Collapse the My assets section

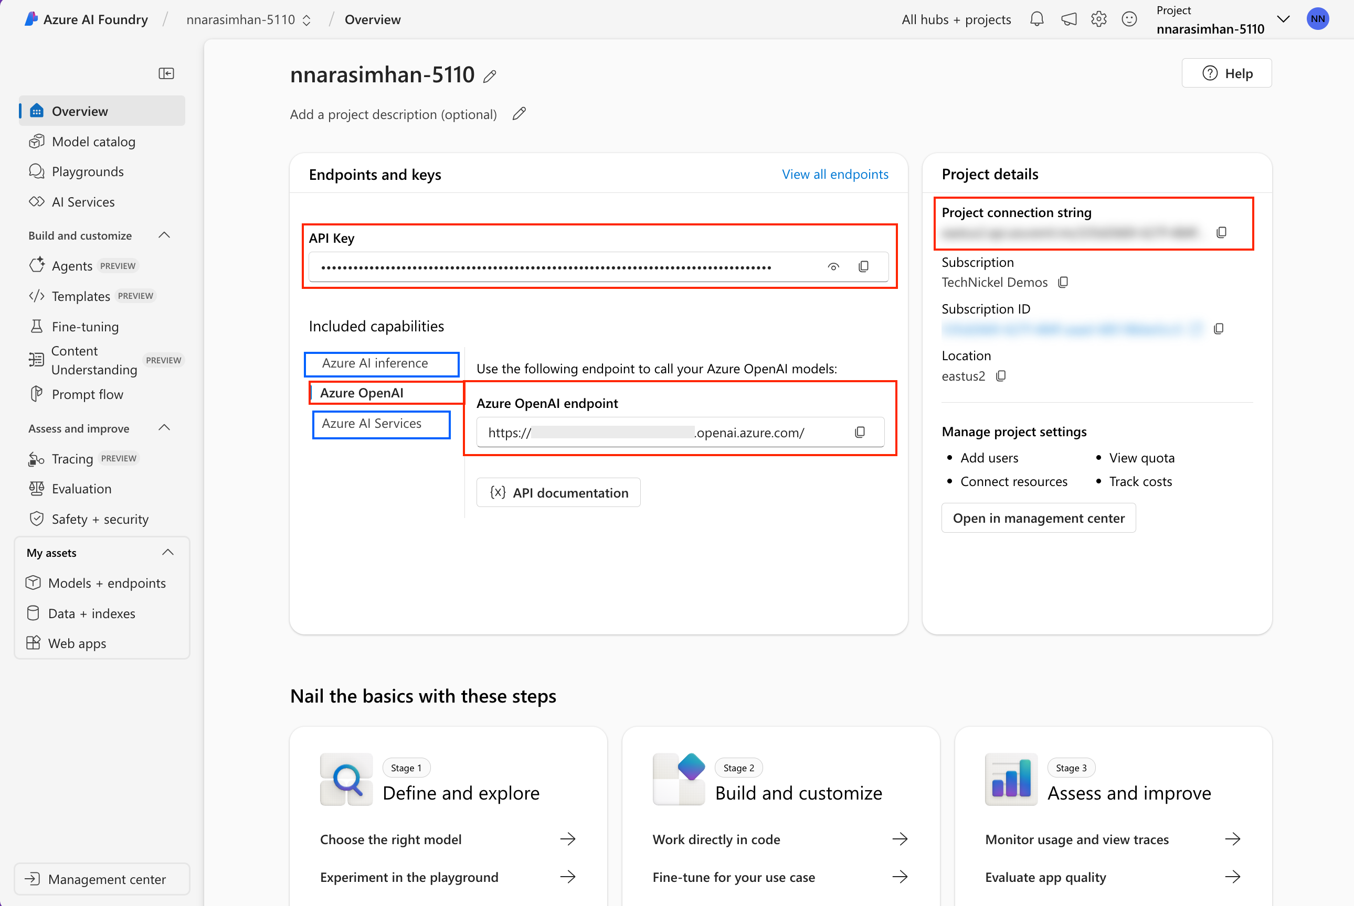point(168,553)
